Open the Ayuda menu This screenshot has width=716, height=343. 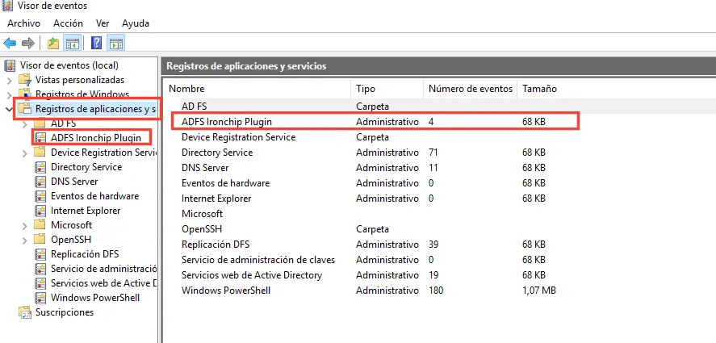pos(136,23)
